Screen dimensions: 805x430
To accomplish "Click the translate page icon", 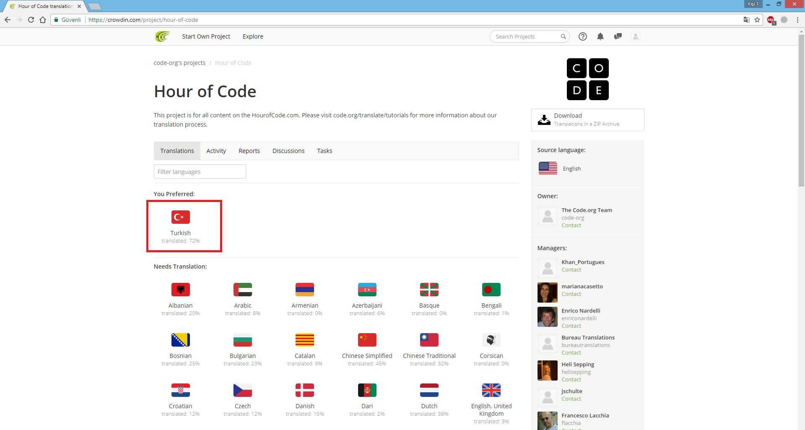I will point(746,20).
